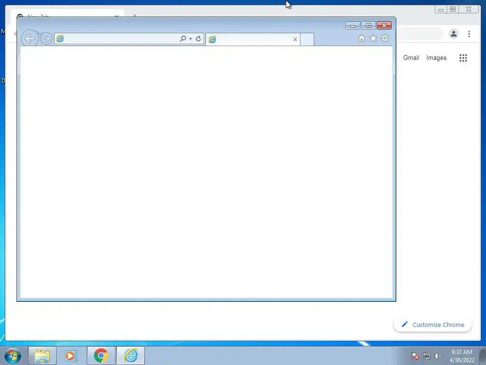Minimize the Chrome window
Image resolution: width=486 pixels, height=365 pixels.
[x=441, y=10]
